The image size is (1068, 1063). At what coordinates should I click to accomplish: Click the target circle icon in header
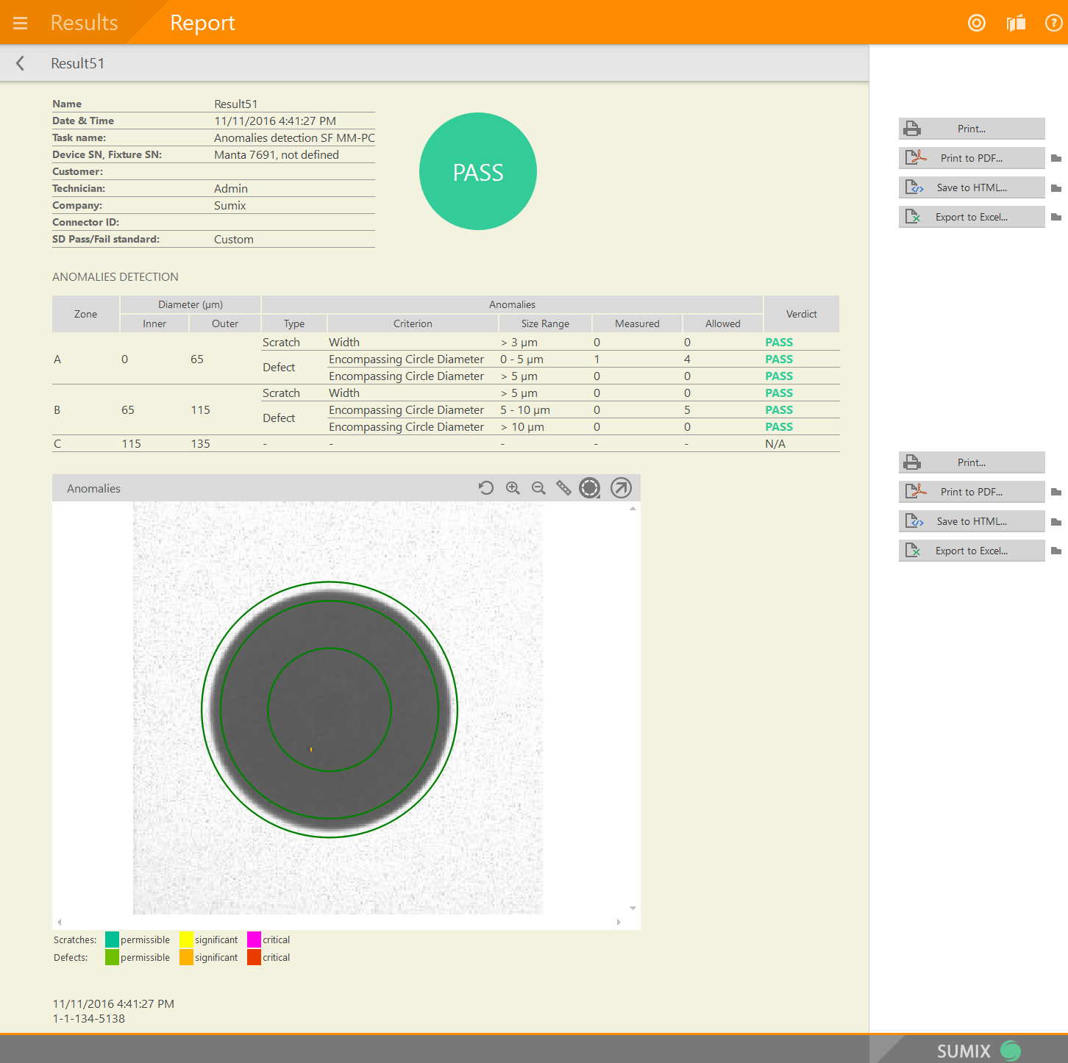976,23
